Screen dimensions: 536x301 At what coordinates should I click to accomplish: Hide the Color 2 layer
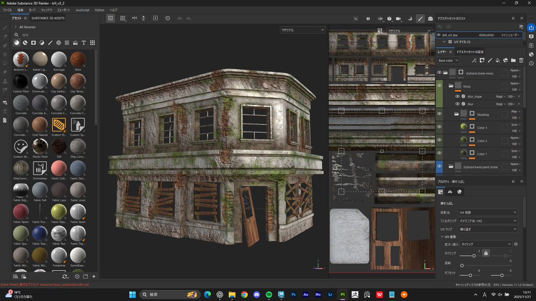tap(439, 140)
